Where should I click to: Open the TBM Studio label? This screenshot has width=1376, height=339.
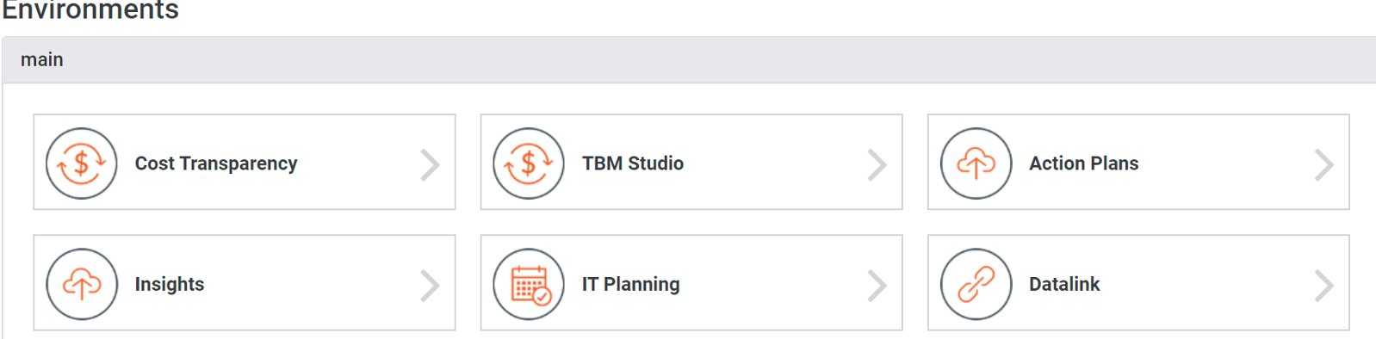coord(633,163)
